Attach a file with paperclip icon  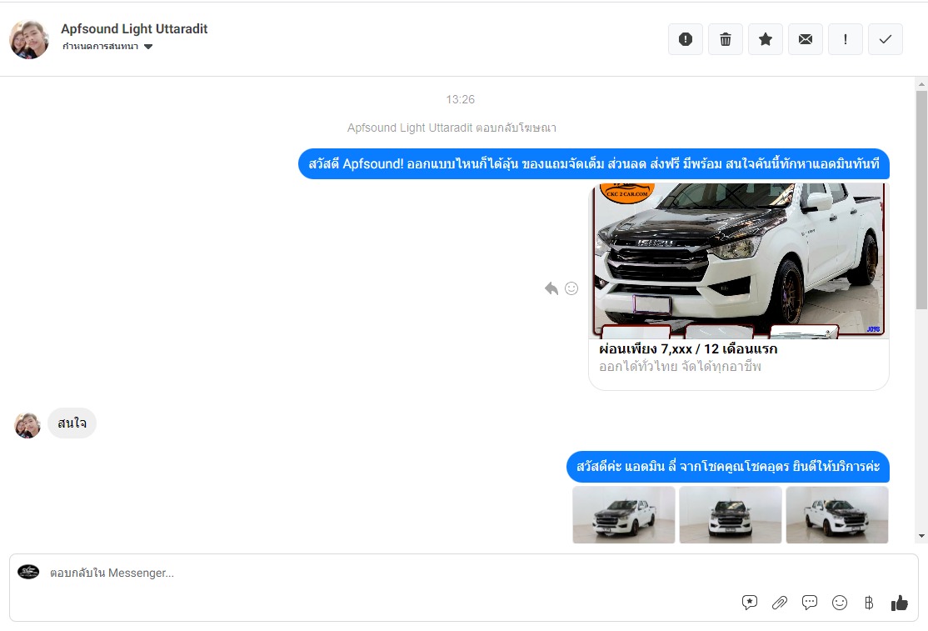click(780, 603)
